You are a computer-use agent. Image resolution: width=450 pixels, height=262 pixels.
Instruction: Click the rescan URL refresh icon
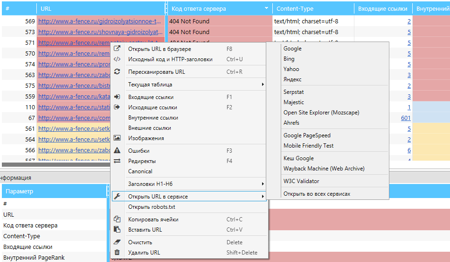coord(118,72)
